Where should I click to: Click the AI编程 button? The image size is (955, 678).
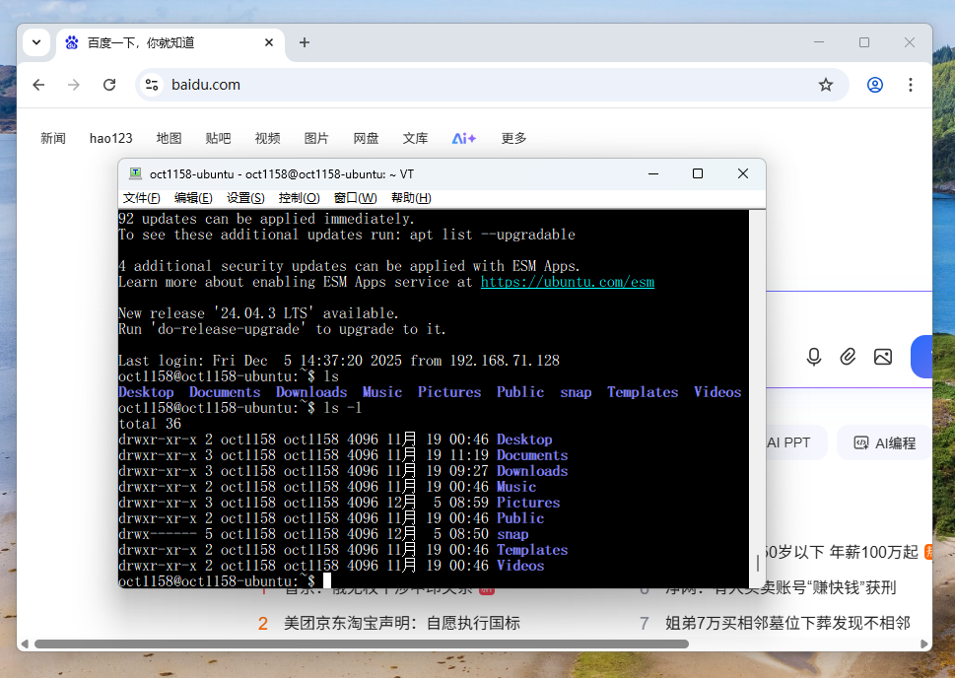click(884, 443)
